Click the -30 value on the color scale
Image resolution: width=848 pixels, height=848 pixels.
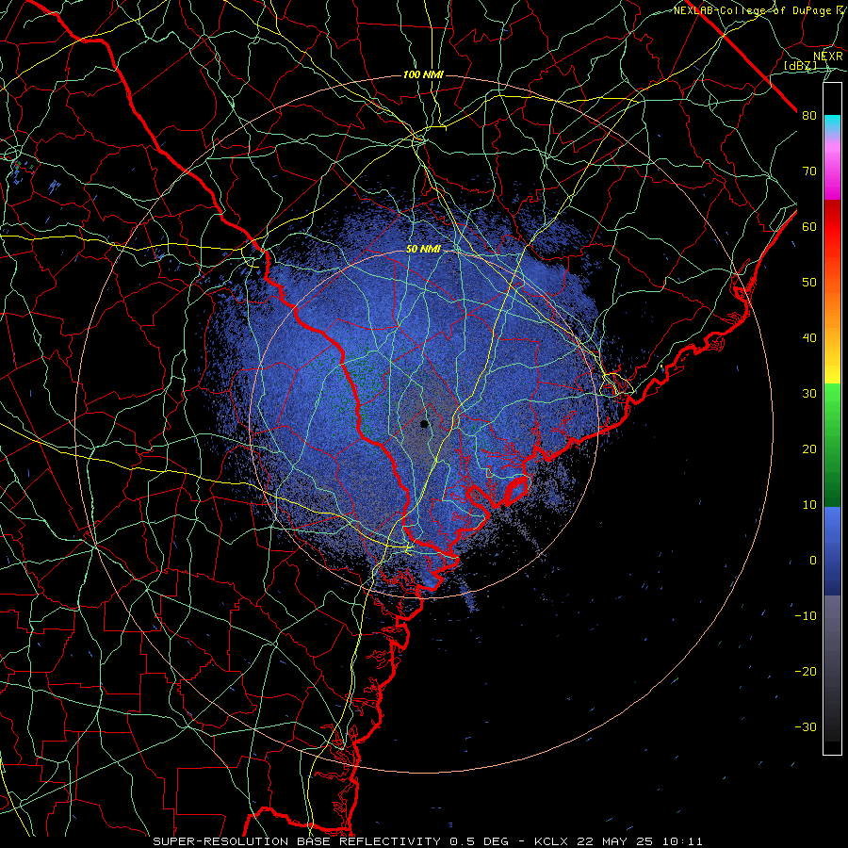click(806, 726)
